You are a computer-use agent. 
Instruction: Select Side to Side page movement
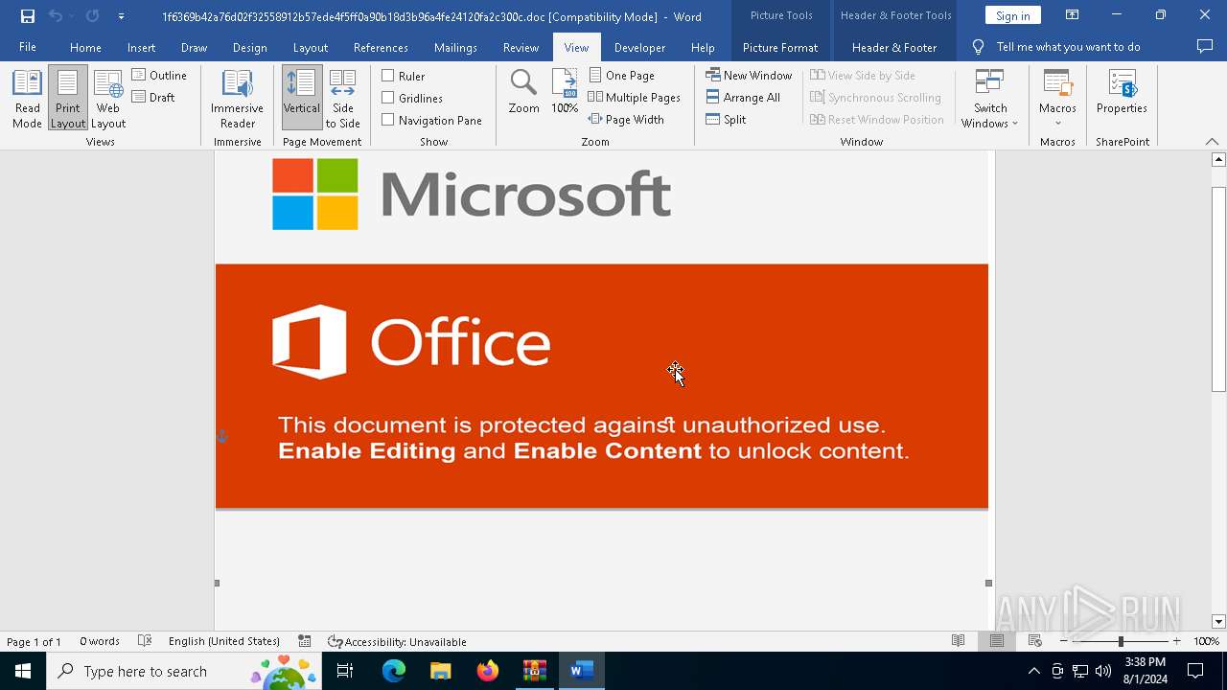pos(342,99)
